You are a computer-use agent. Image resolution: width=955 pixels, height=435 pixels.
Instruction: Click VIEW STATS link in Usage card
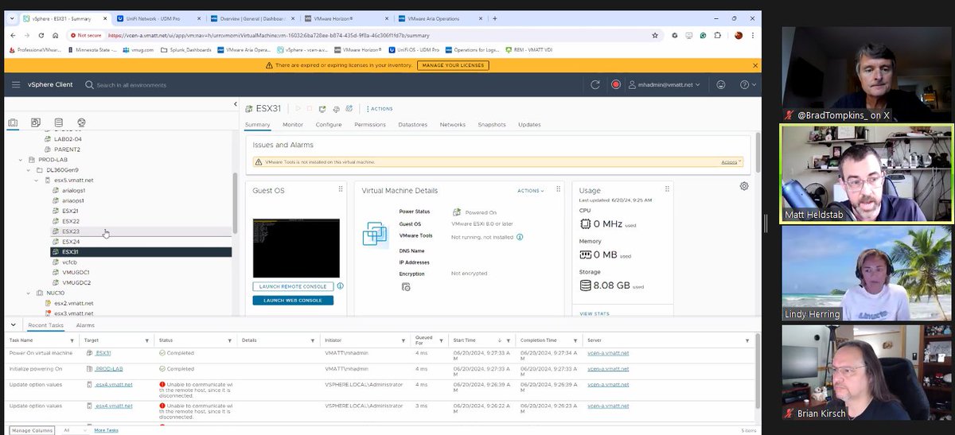coord(594,314)
